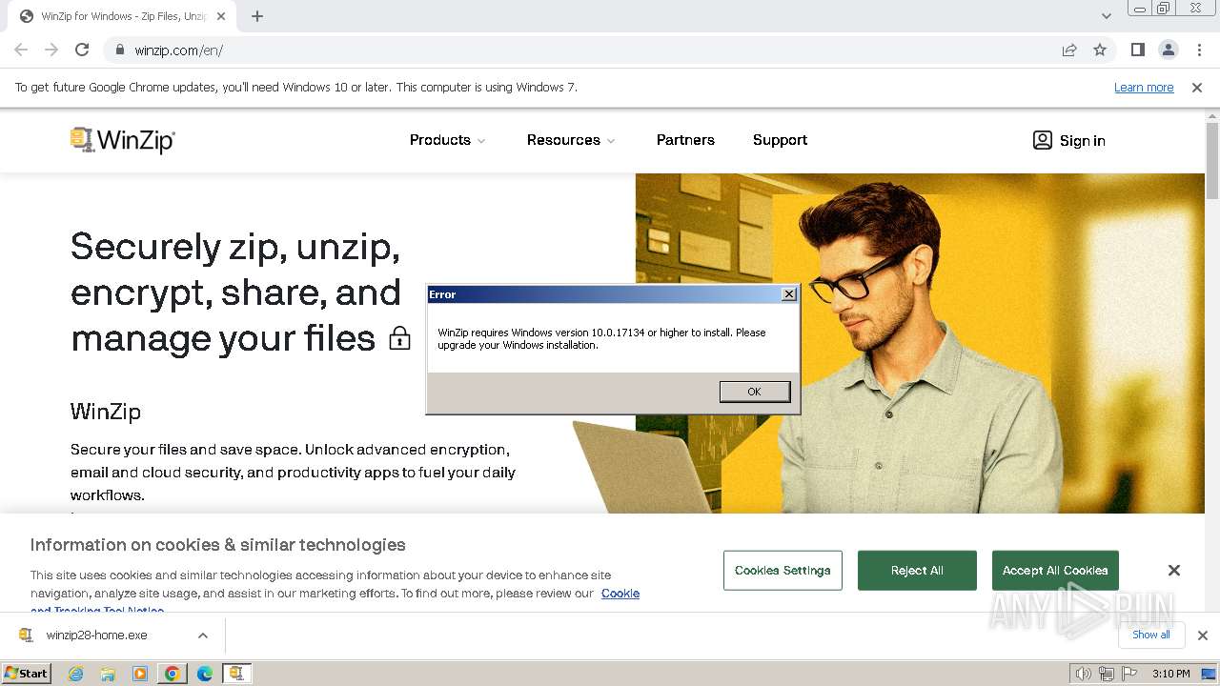Image resolution: width=1220 pixels, height=686 pixels.
Task: Open the Chrome side panel icon
Action: click(x=1138, y=50)
